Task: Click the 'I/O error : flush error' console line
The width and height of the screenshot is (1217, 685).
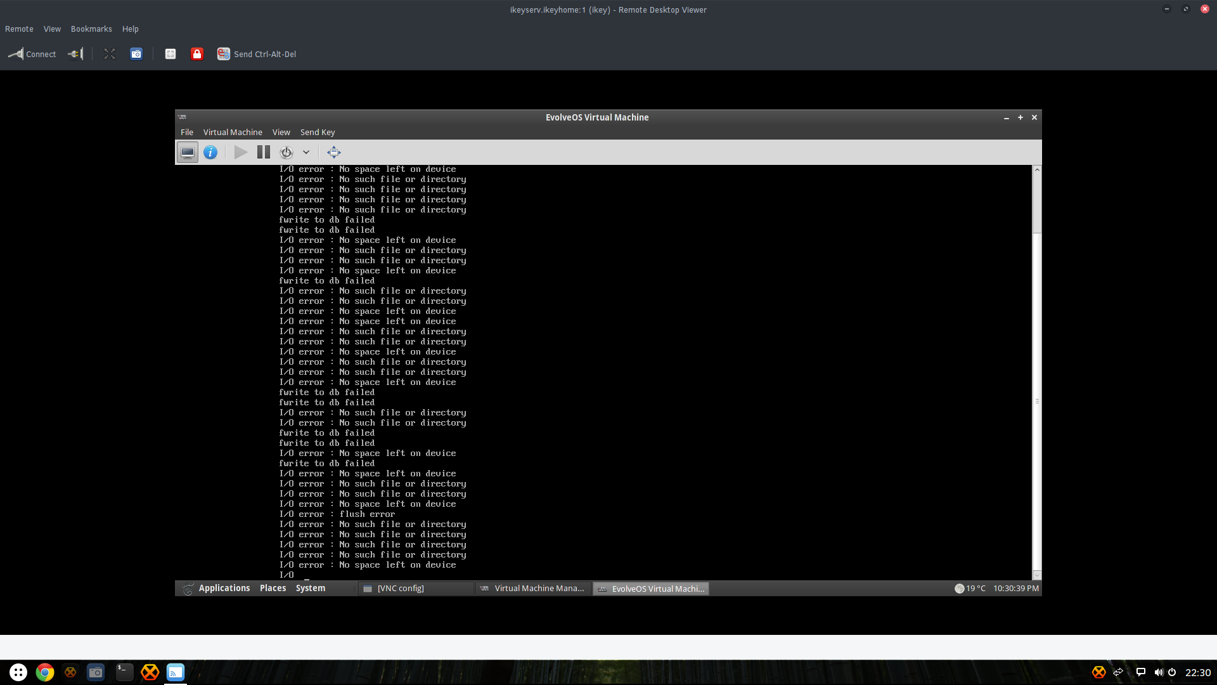Action: pos(337,514)
